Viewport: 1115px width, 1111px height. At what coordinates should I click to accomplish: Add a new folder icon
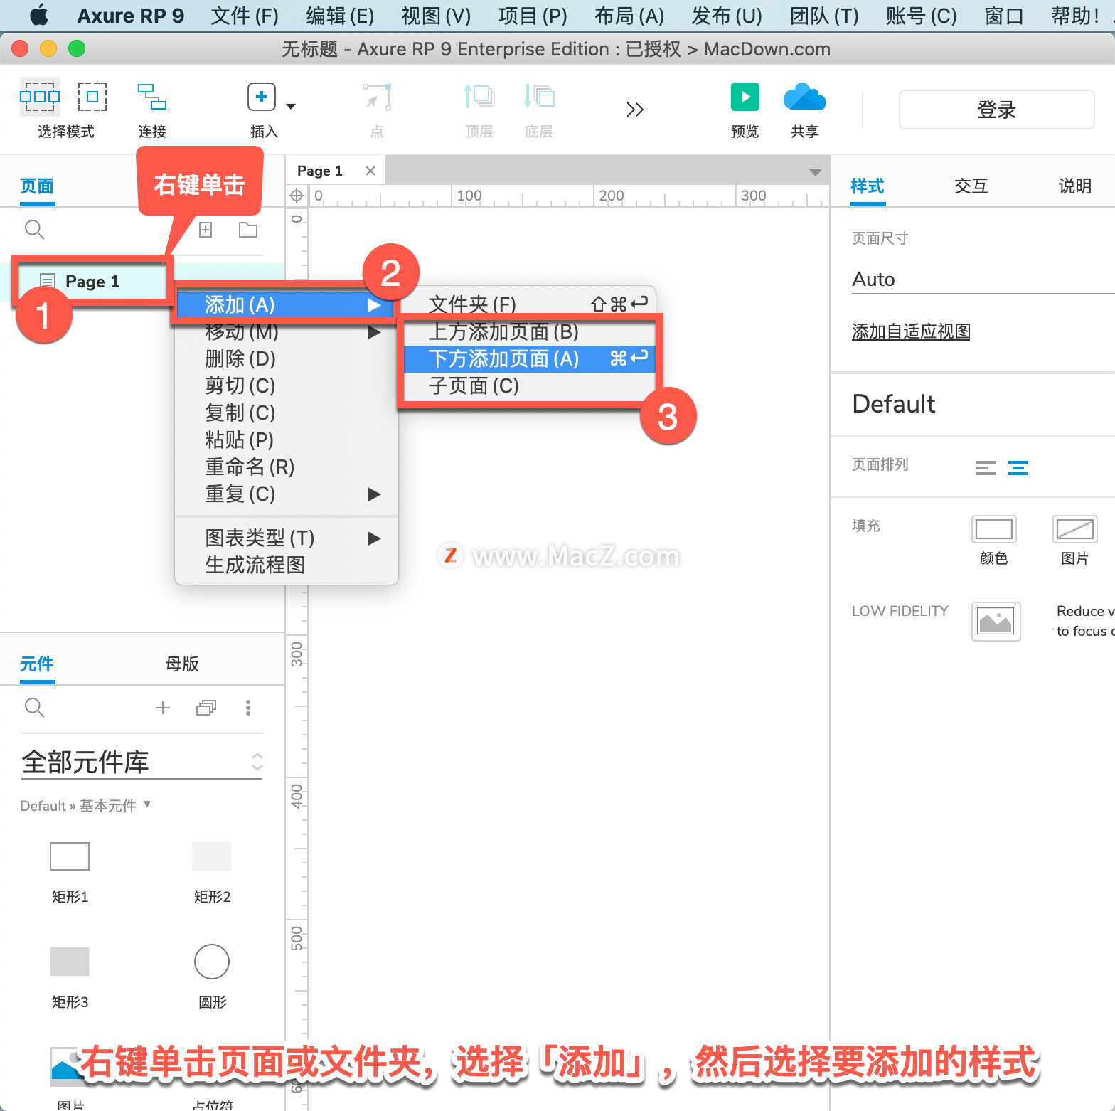pos(248,230)
